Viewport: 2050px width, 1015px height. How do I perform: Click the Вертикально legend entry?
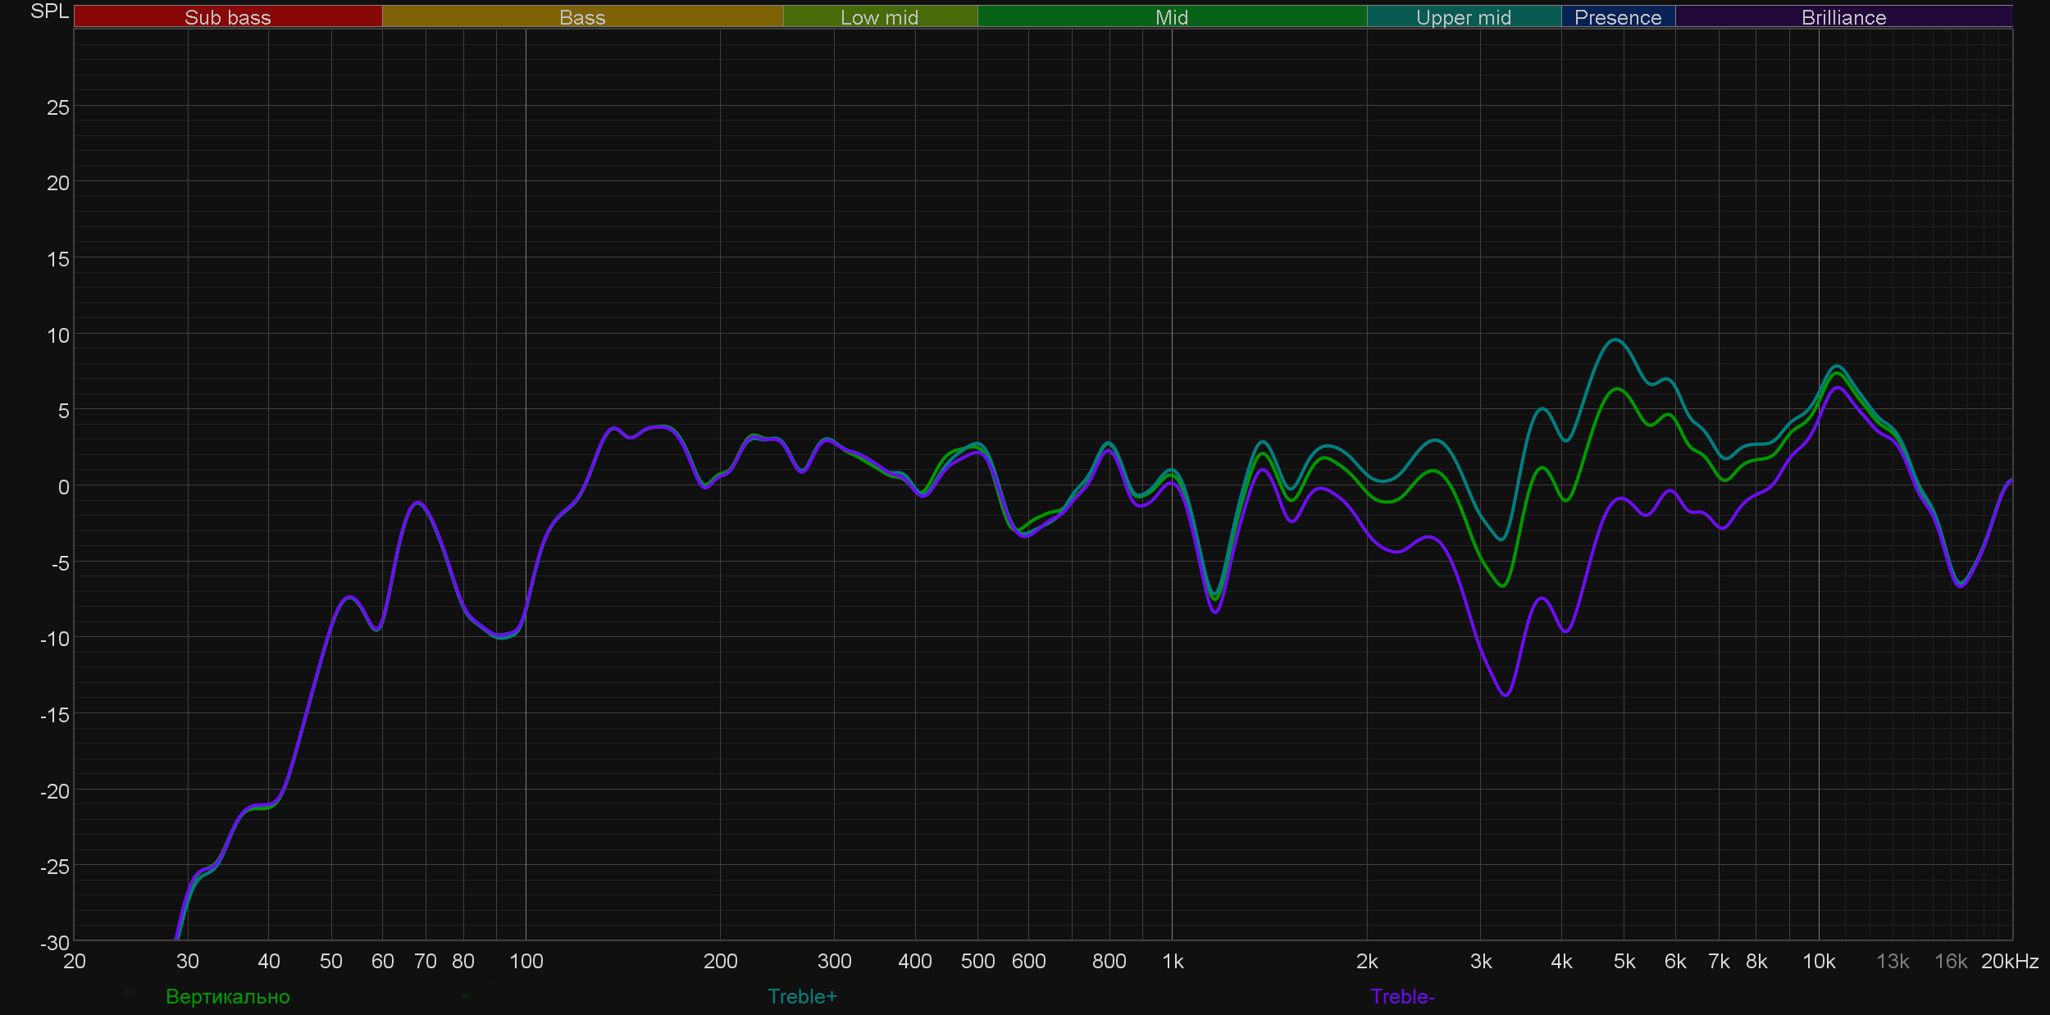pos(227,996)
